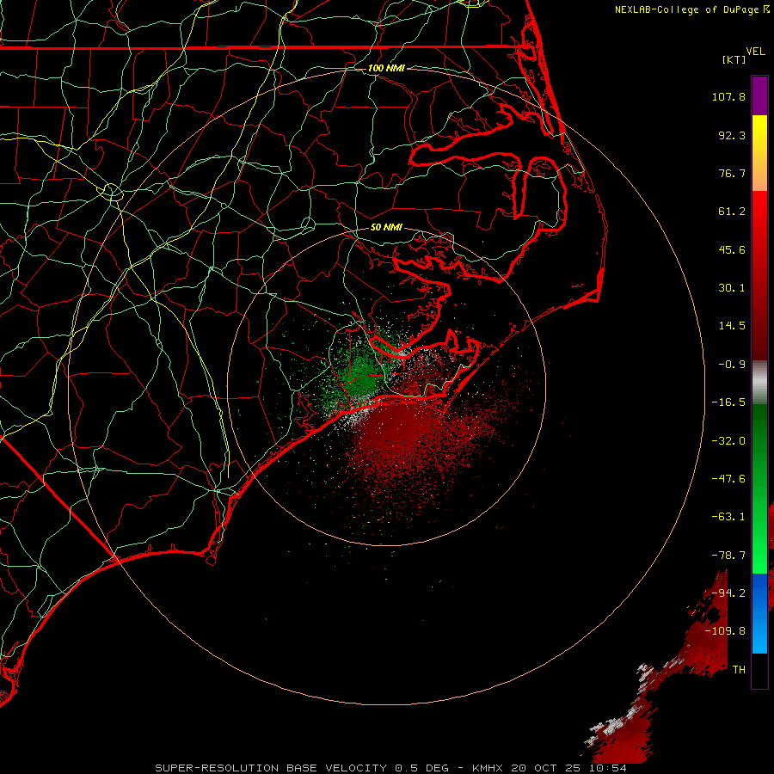Select the 30.1 scale value
This screenshot has width=774, height=774.
pyautogui.click(x=732, y=288)
